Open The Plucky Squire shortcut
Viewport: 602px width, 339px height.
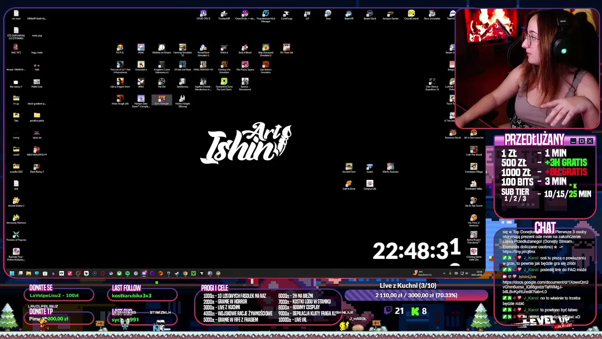point(245,66)
